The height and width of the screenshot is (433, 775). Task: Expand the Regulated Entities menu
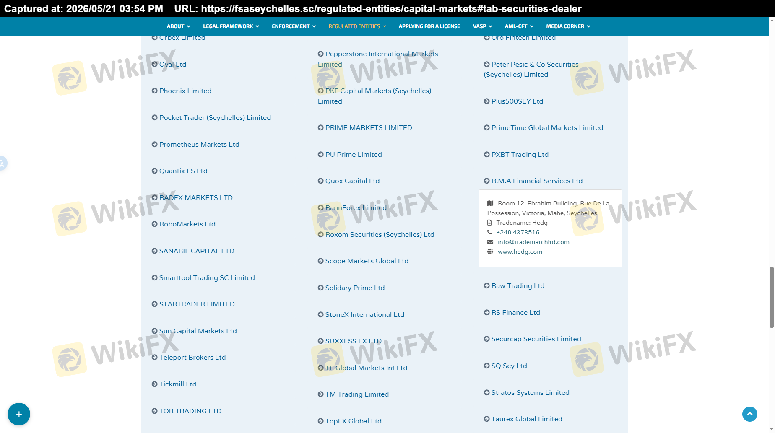click(x=357, y=26)
